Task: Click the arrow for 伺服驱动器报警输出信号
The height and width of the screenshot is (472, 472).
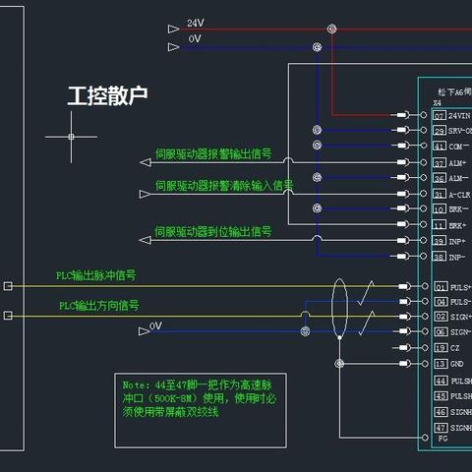Action: coord(146,162)
